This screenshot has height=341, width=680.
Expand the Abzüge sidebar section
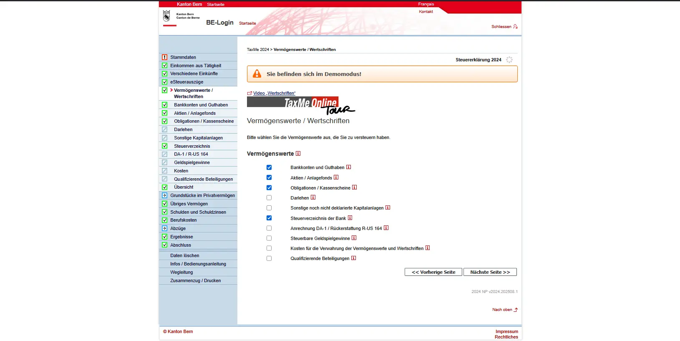[178, 228]
